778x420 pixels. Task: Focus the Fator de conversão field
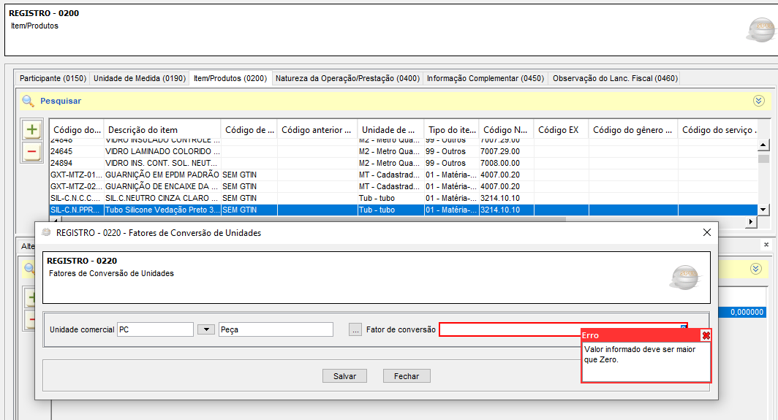(x=559, y=329)
